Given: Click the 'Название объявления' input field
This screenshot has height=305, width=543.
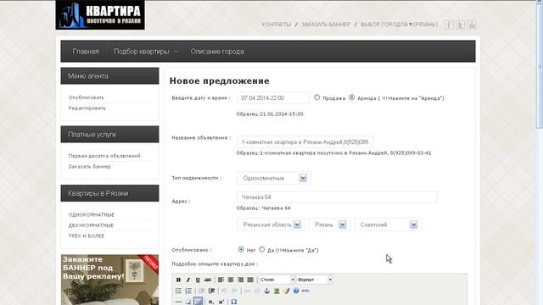Looking at the screenshot, I should tap(305, 142).
